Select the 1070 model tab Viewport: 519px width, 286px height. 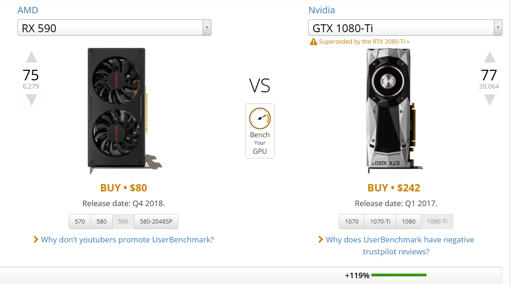pyautogui.click(x=352, y=221)
